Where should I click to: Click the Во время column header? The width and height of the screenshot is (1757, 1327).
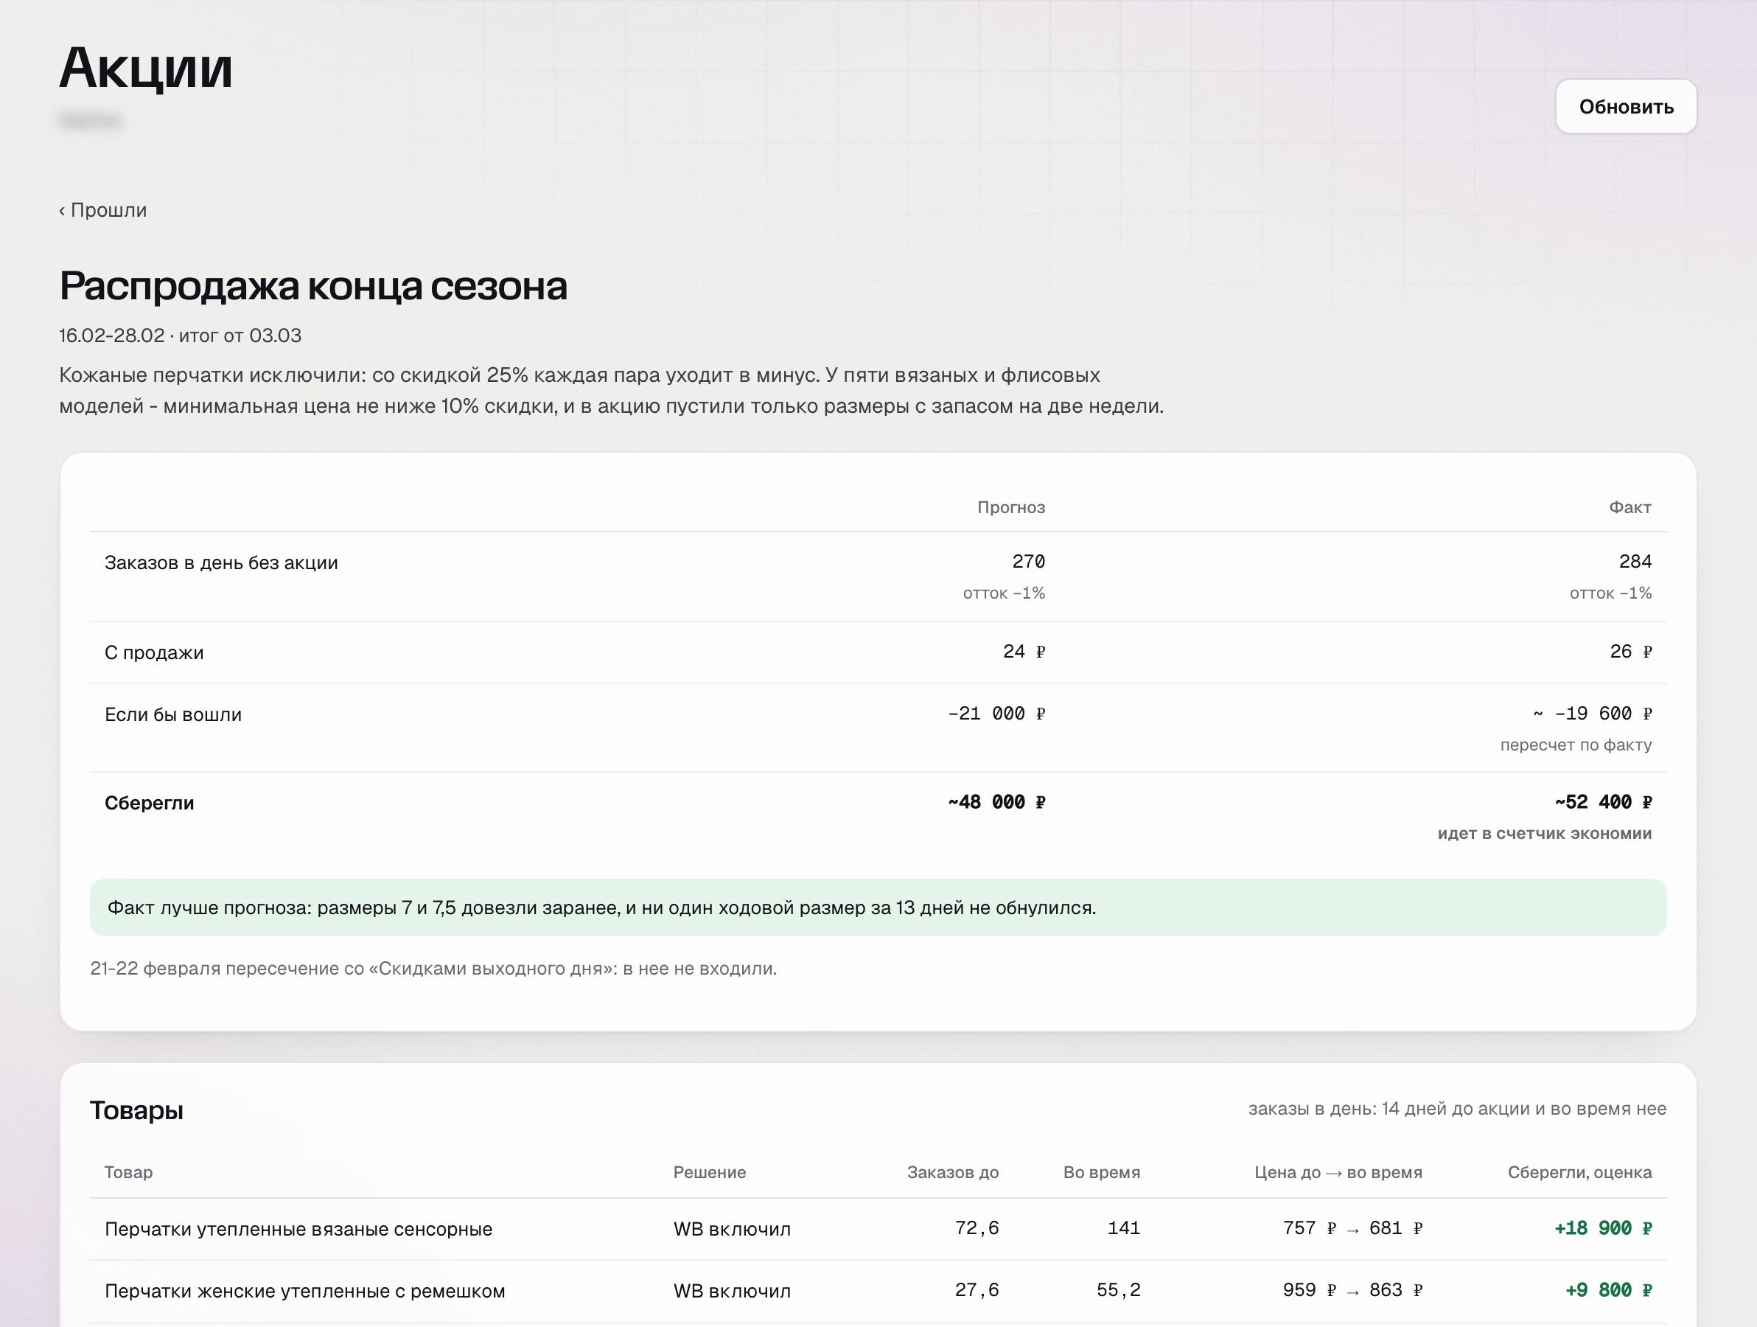point(1101,1172)
